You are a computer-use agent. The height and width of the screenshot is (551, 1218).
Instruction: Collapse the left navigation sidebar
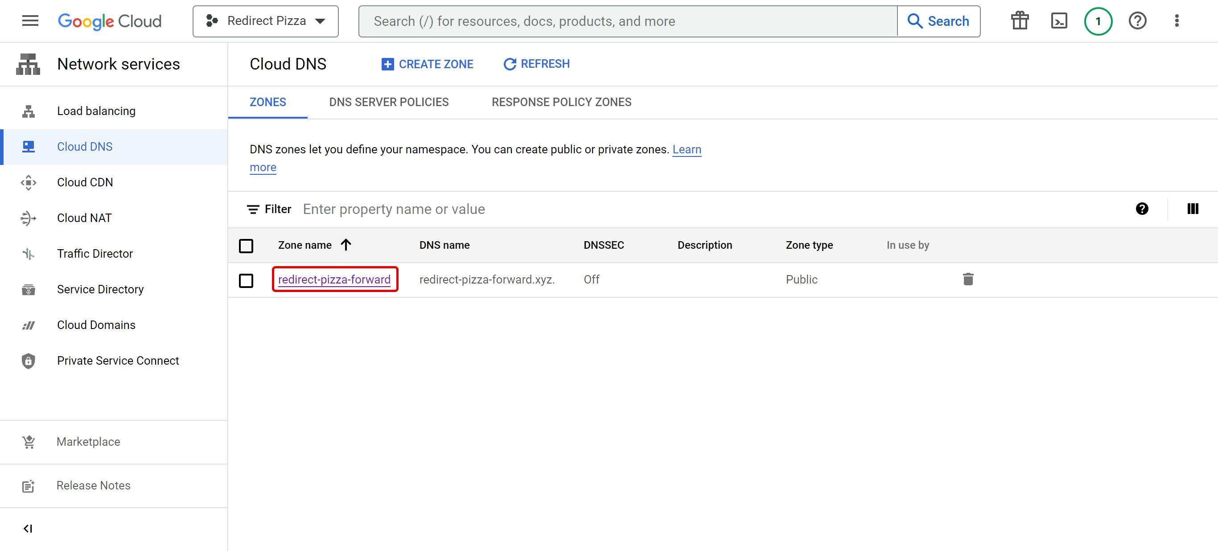point(28,528)
